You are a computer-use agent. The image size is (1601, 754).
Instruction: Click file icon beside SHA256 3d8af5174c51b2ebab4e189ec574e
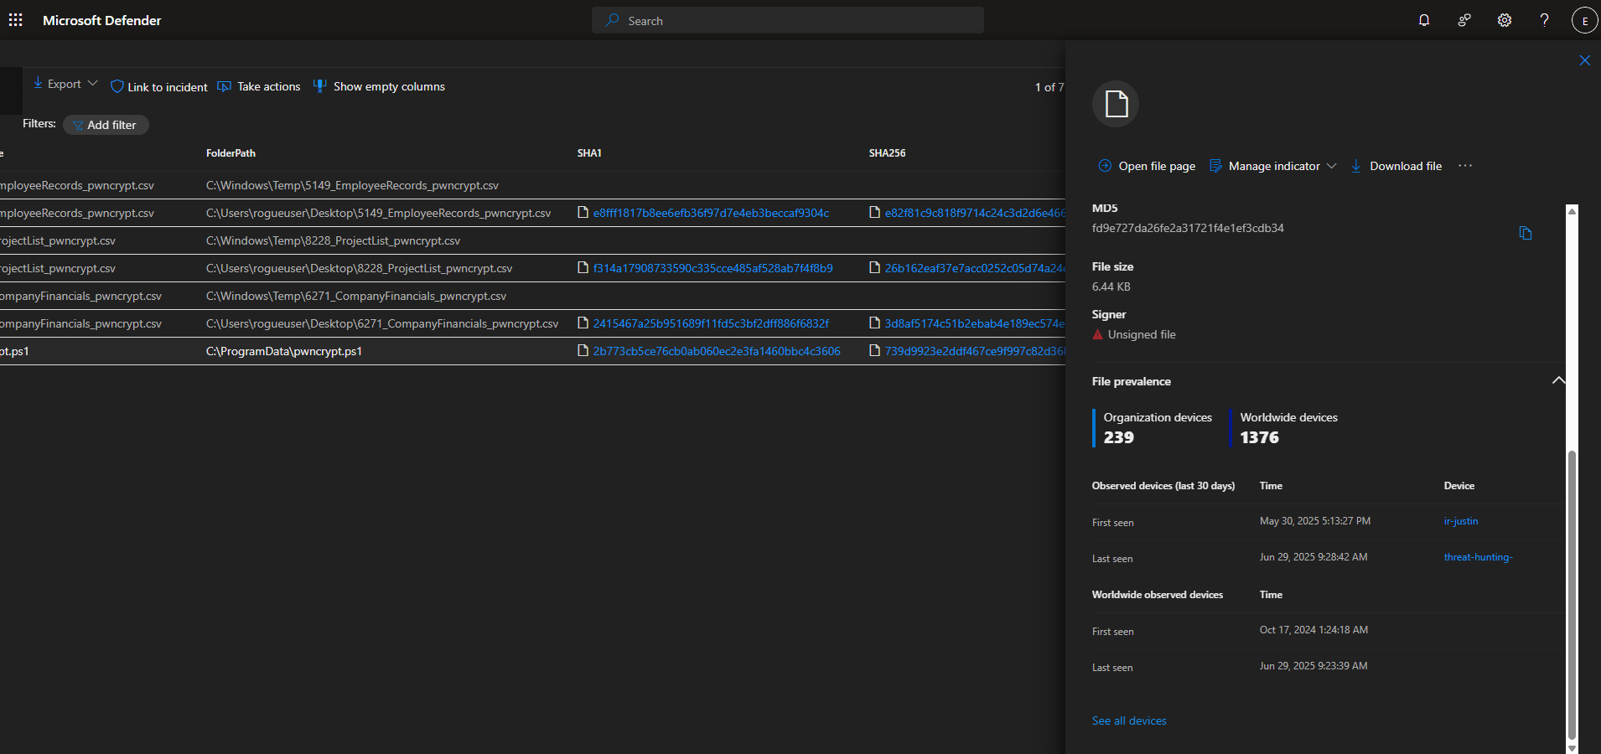pos(874,323)
